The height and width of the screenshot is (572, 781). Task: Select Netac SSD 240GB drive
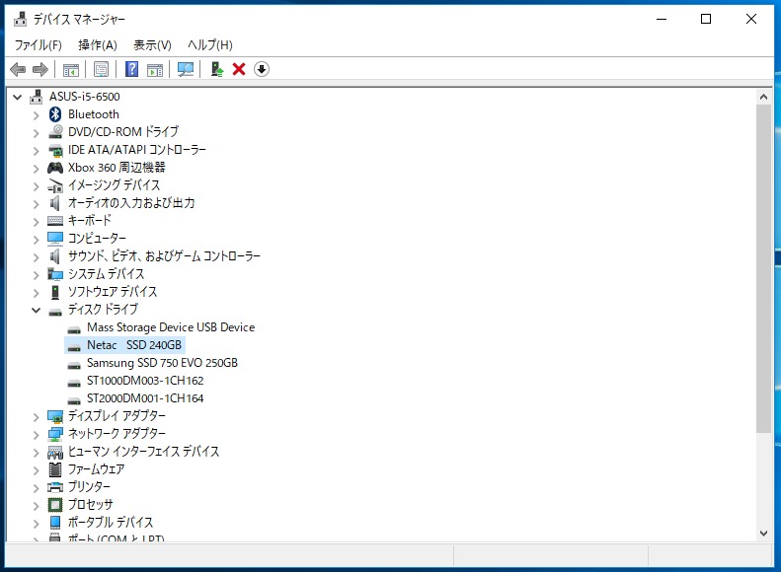(x=134, y=345)
